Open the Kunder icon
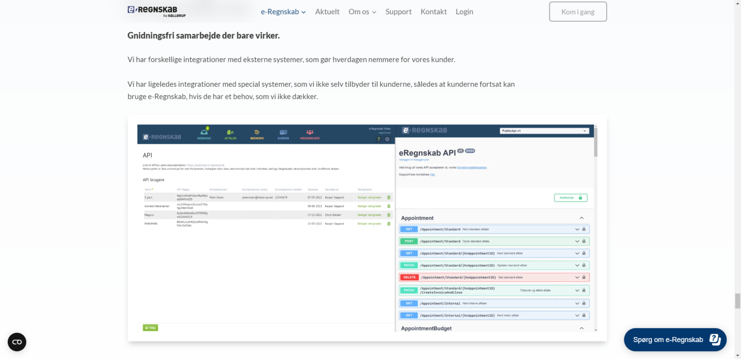This screenshot has width=741, height=359. pyautogui.click(x=283, y=133)
